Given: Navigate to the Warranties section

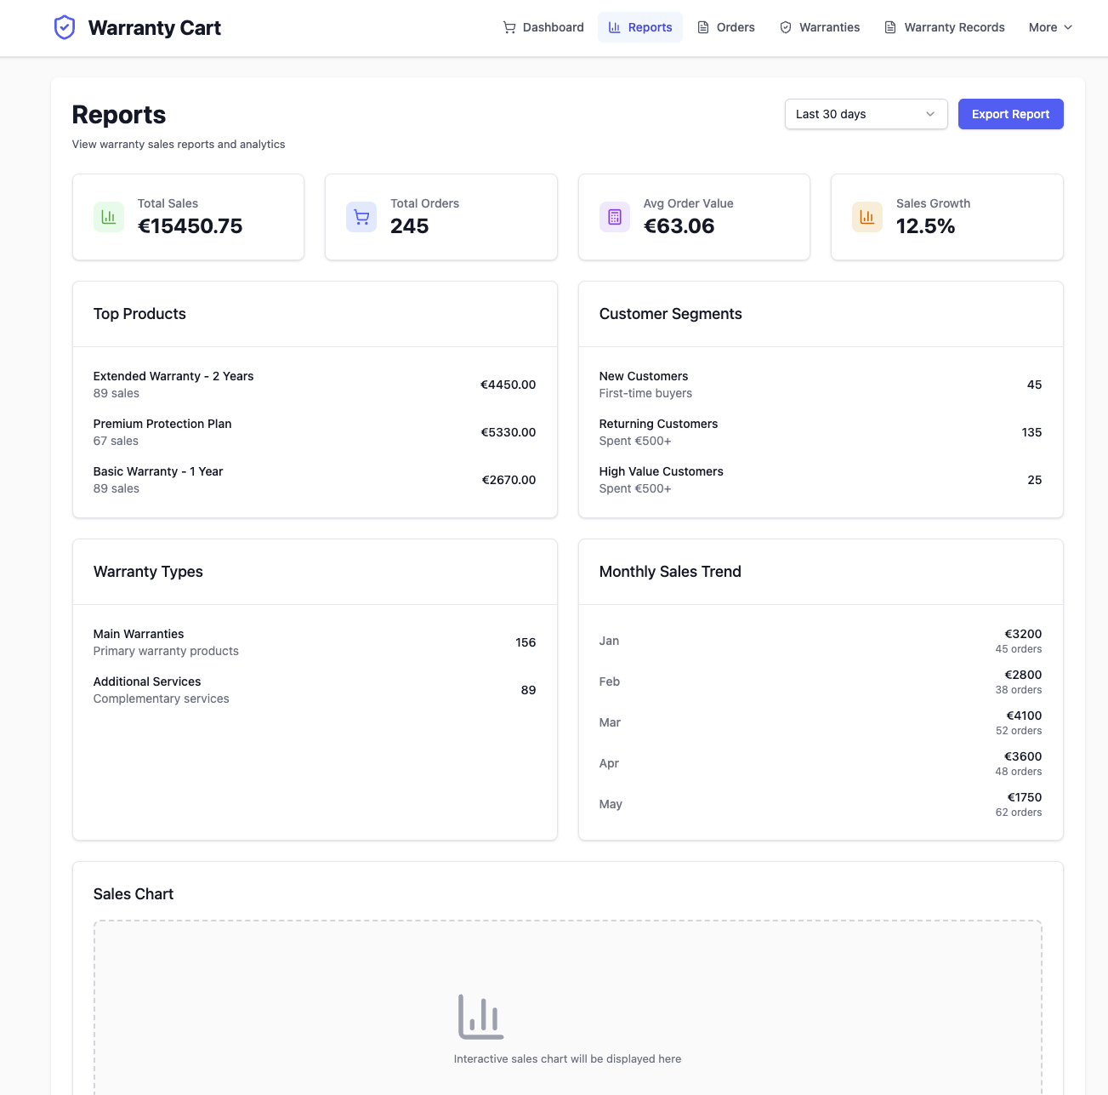Looking at the screenshot, I should pos(819,27).
